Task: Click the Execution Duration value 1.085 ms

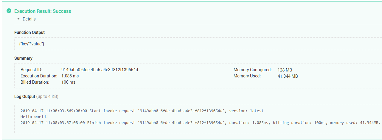Action: click(x=70, y=76)
